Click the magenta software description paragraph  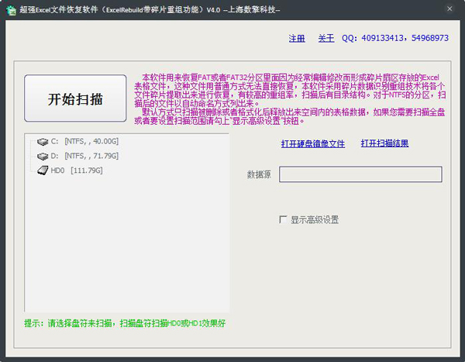[290, 99]
